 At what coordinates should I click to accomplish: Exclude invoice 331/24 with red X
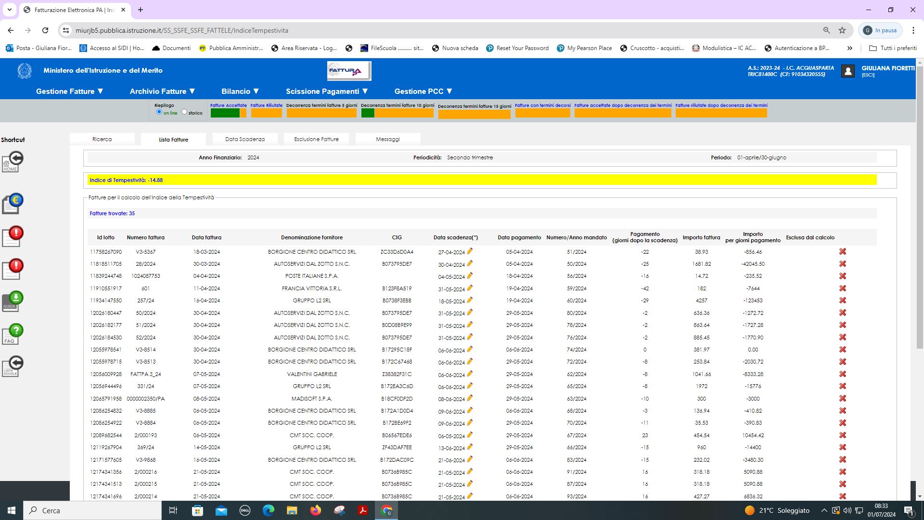(x=843, y=386)
